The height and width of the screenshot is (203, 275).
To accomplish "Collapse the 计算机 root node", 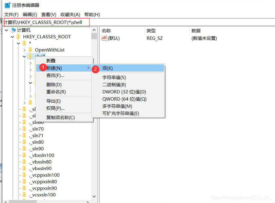I will 7,30.
